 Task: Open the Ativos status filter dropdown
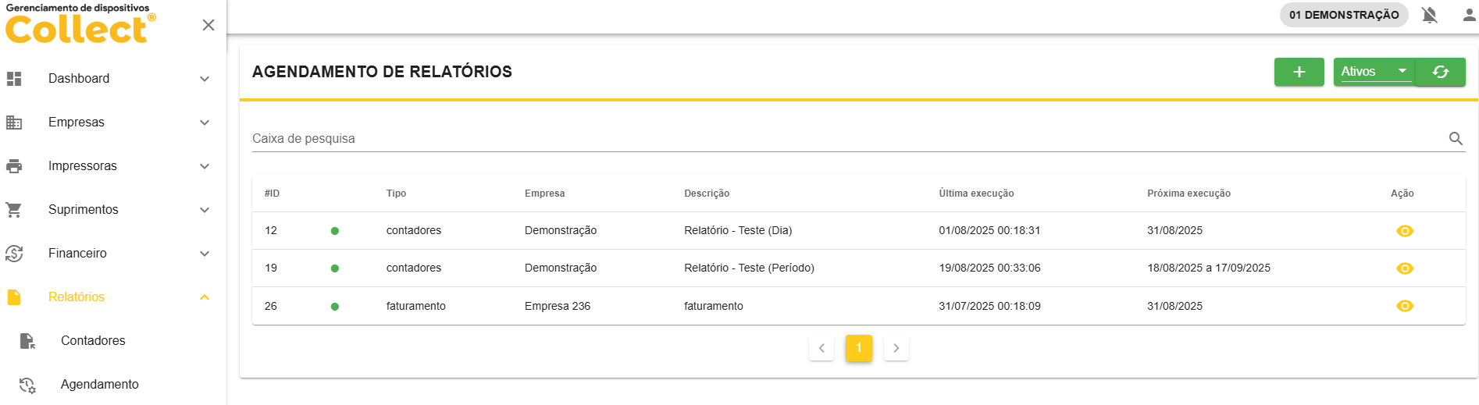1374,72
